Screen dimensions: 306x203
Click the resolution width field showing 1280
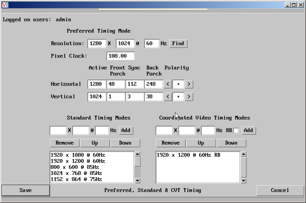(97, 43)
